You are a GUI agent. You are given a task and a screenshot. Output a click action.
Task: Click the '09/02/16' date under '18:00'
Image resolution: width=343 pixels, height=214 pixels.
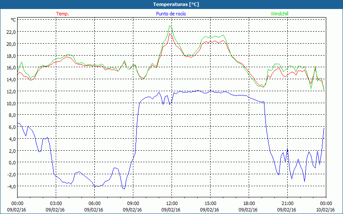248,210
